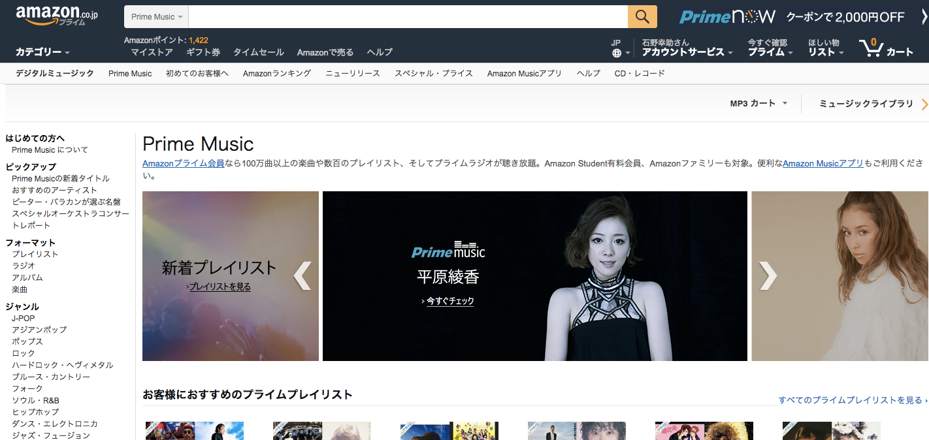Choose the ソウル・R&B genre
This screenshot has height=440, width=929.
(35, 400)
